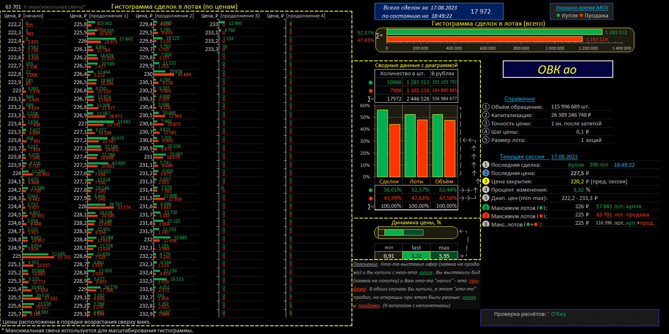Click the O'Key check result

[558, 314]
